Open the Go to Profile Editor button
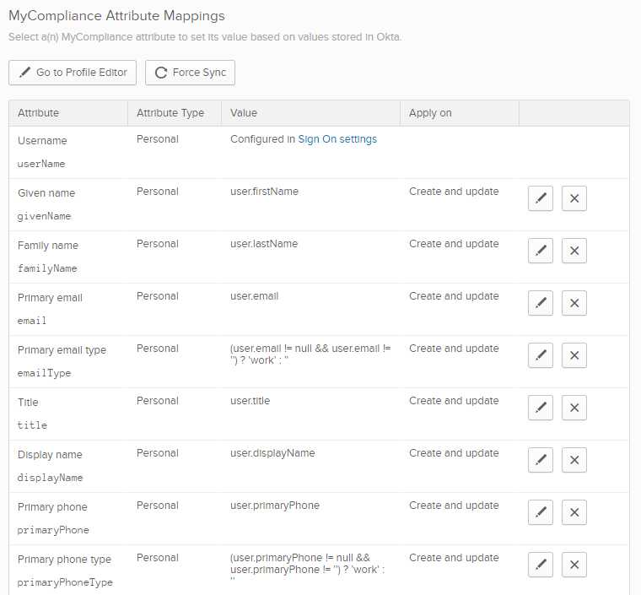The width and height of the screenshot is (641, 595). [x=73, y=73]
